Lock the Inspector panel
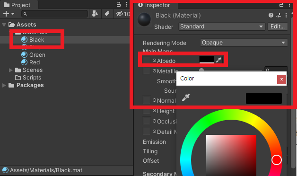Viewport: 297px width, 176px height. point(281,5)
